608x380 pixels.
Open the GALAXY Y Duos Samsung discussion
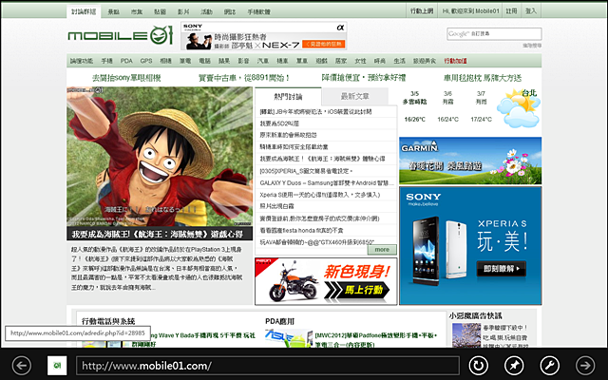coord(327,183)
